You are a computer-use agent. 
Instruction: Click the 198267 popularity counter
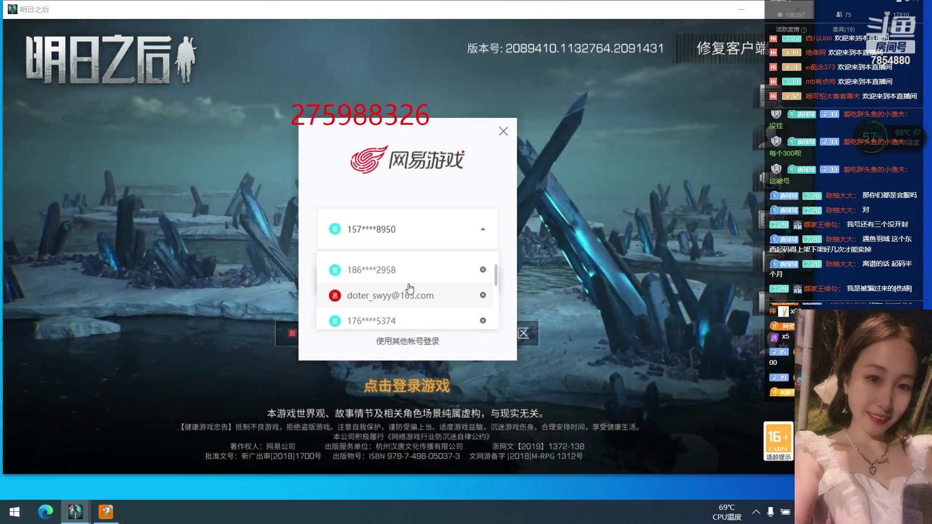point(791,15)
